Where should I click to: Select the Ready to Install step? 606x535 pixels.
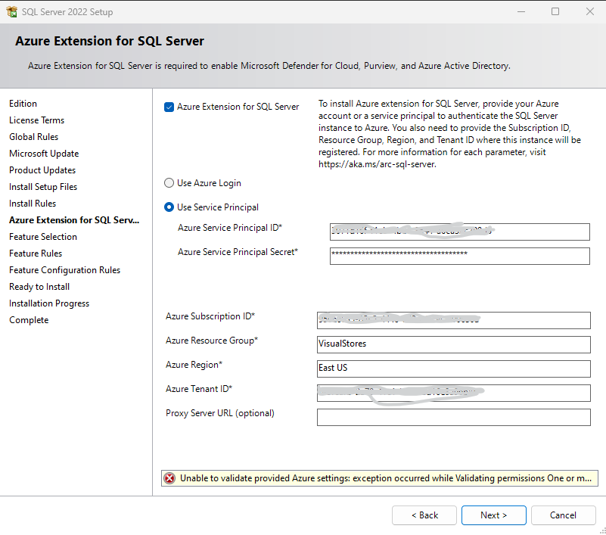point(39,286)
